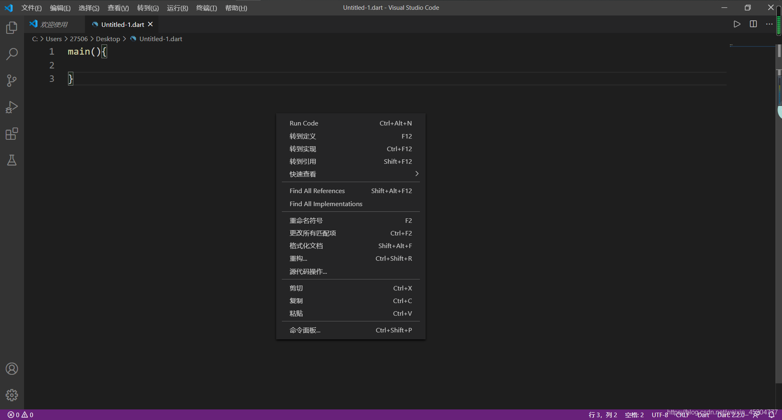This screenshot has height=420, width=782.
Task: Open the 编辑(E) menu
Action: point(60,8)
